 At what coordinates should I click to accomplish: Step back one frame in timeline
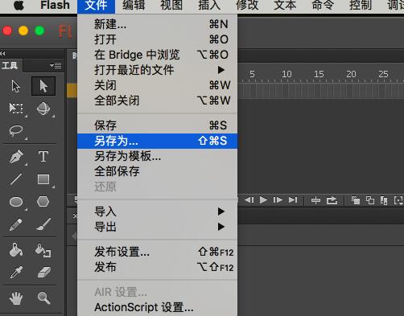(249, 200)
